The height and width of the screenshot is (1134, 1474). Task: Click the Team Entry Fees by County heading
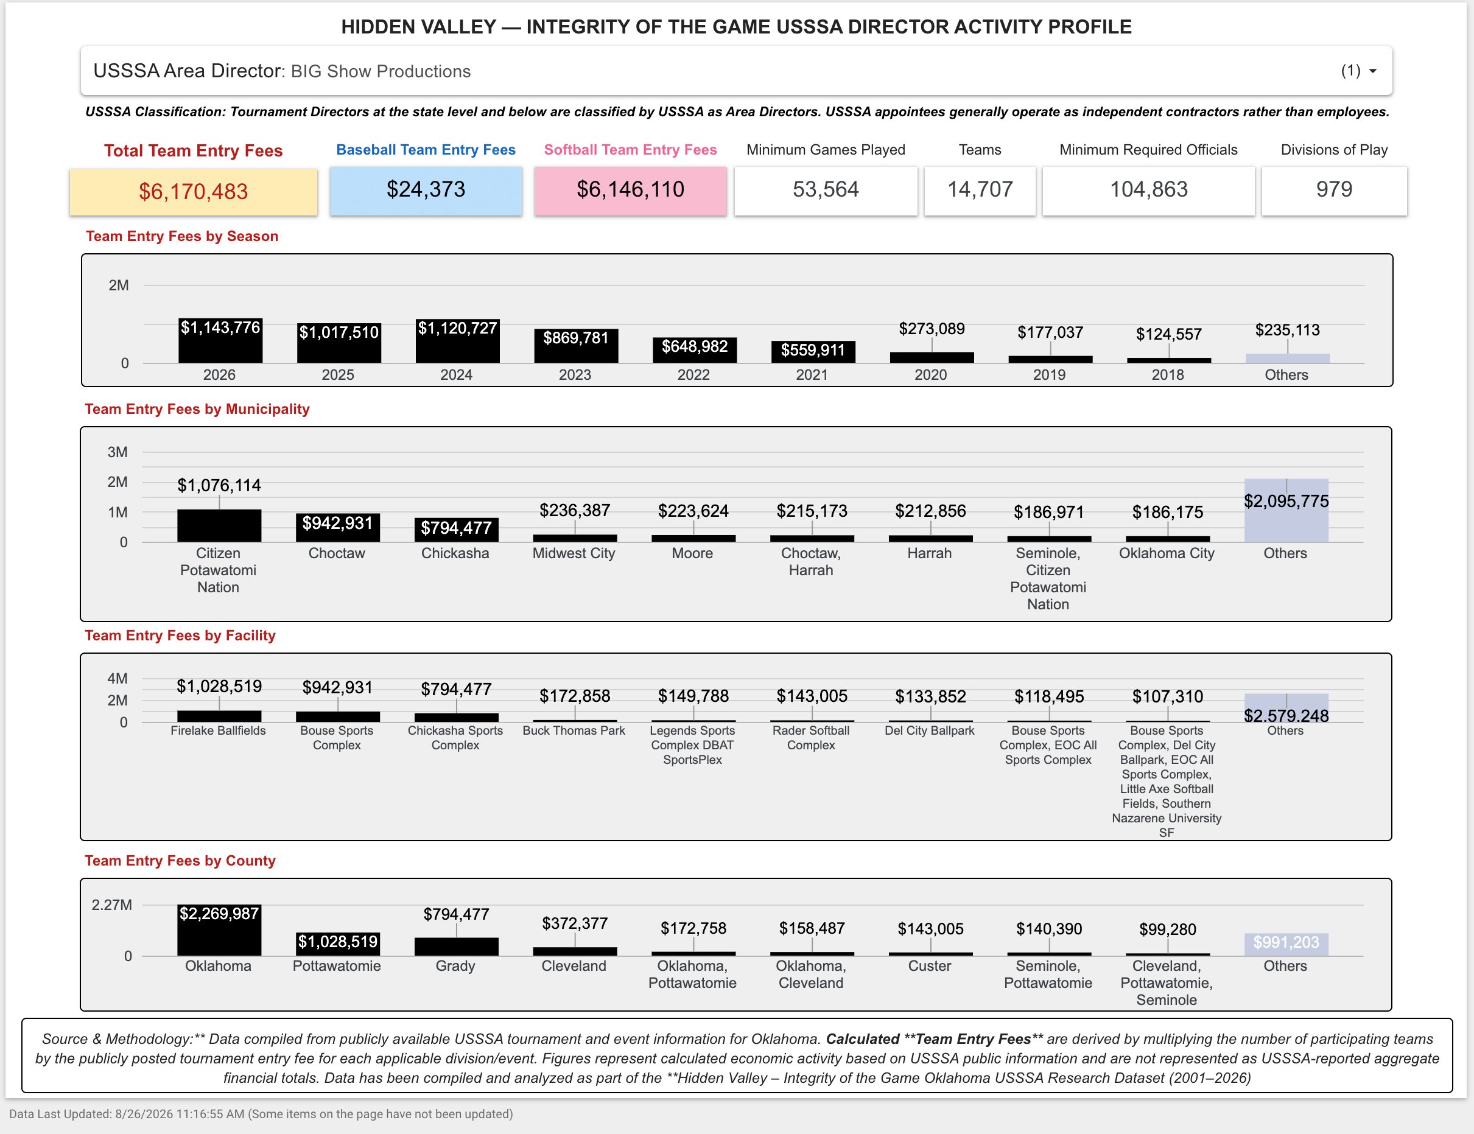[x=180, y=861]
